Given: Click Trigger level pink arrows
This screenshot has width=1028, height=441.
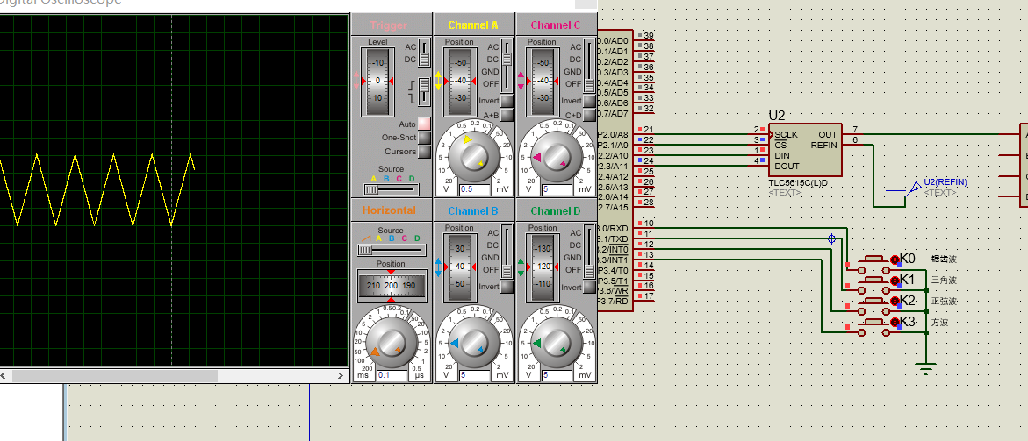Looking at the screenshot, I should (x=356, y=82).
